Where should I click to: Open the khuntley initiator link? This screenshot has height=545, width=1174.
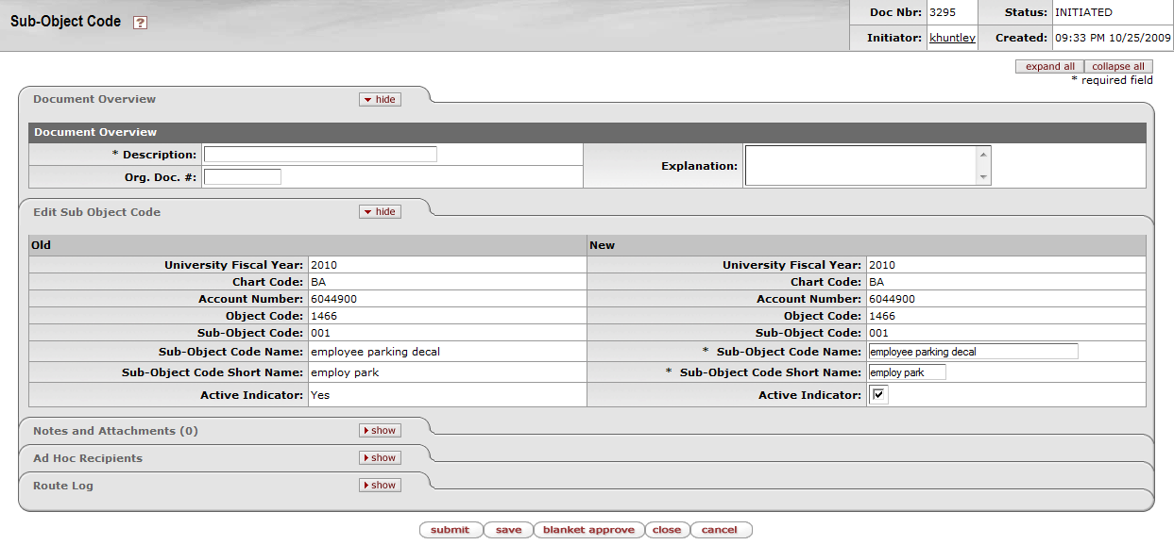pos(952,38)
